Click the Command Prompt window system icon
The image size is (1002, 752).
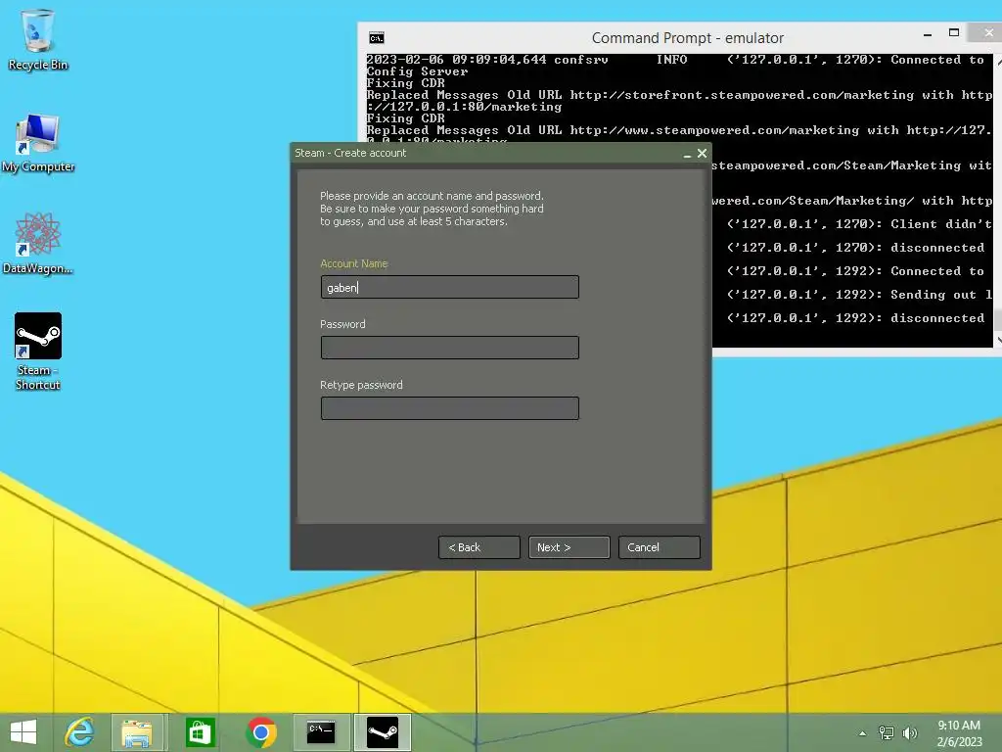click(x=377, y=38)
